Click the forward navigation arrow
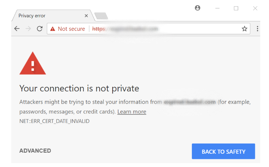The width and height of the screenshot is (269, 167). click(x=28, y=29)
